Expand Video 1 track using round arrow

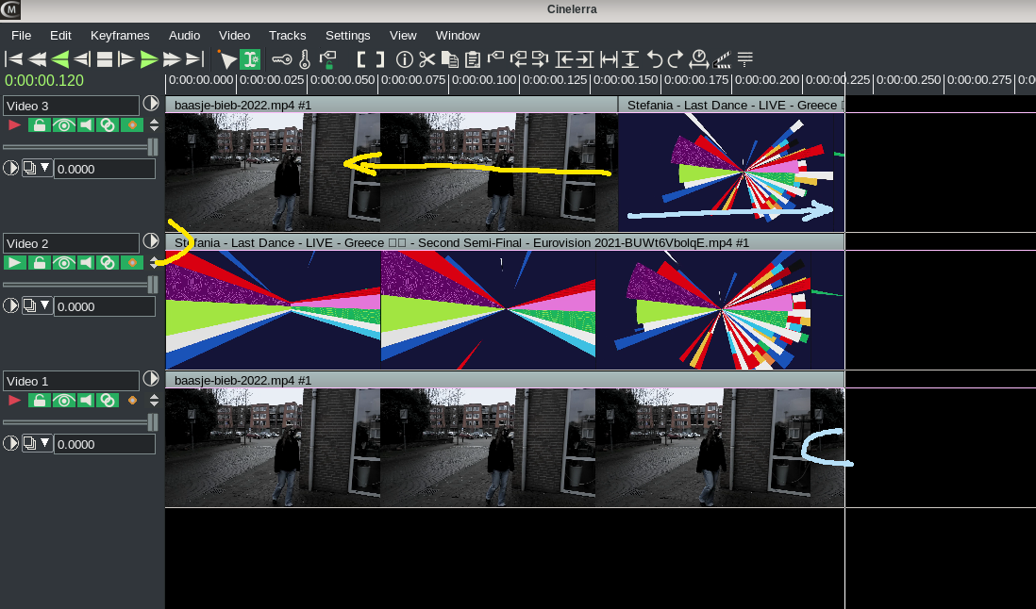[x=151, y=378]
